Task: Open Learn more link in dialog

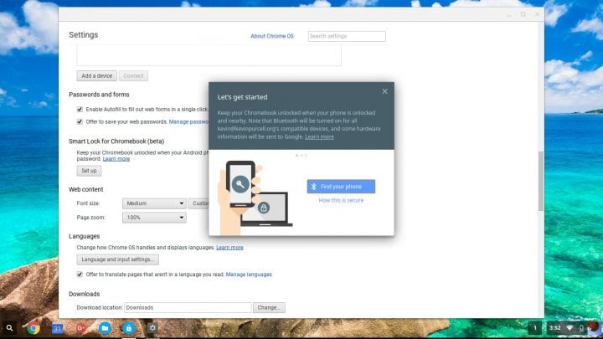Action: pos(319,136)
